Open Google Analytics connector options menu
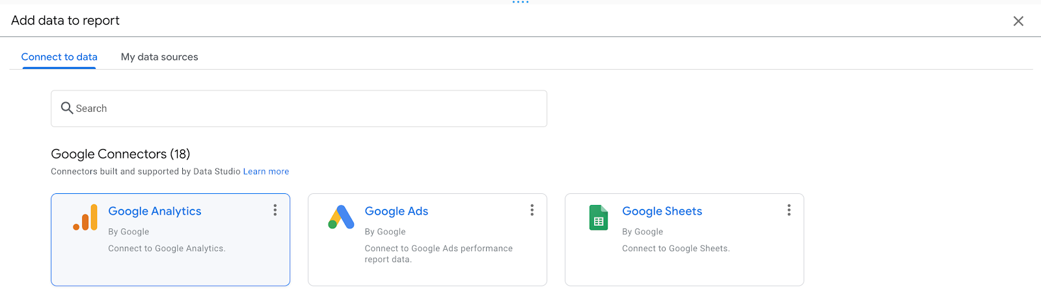Image resolution: width=1041 pixels, height=300 pixels. [275, 210]
